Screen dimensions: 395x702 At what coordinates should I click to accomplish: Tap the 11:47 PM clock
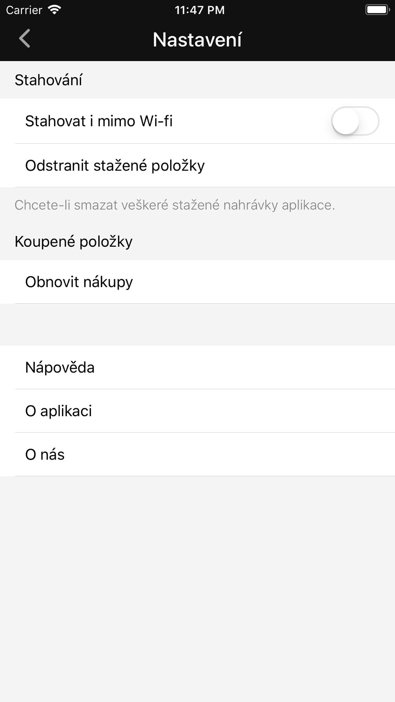tap(199, 10)
